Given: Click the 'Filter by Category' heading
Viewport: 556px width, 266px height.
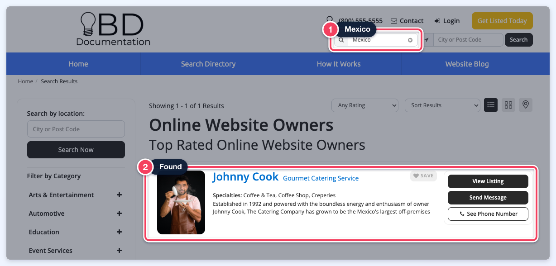Looking at the screenshot, I should pyautogui.click(x=54, y=176).
